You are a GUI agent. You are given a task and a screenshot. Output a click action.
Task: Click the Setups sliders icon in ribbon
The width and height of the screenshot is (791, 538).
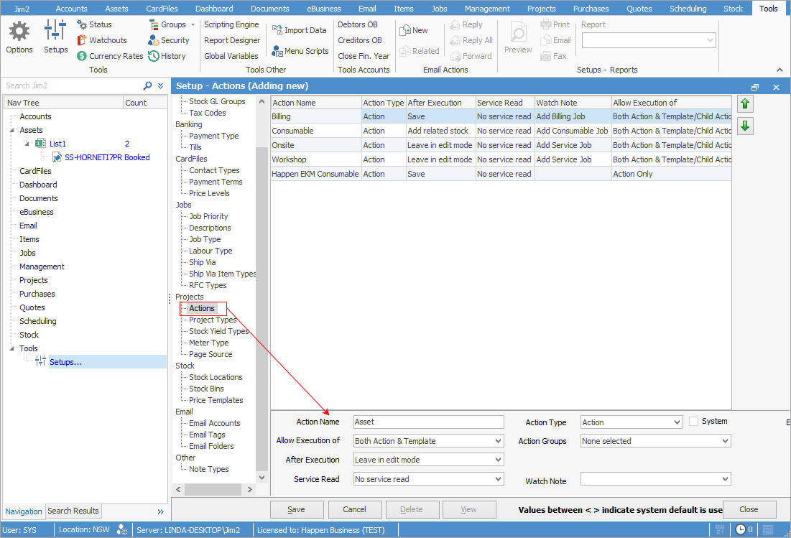(x=55, y=32)
